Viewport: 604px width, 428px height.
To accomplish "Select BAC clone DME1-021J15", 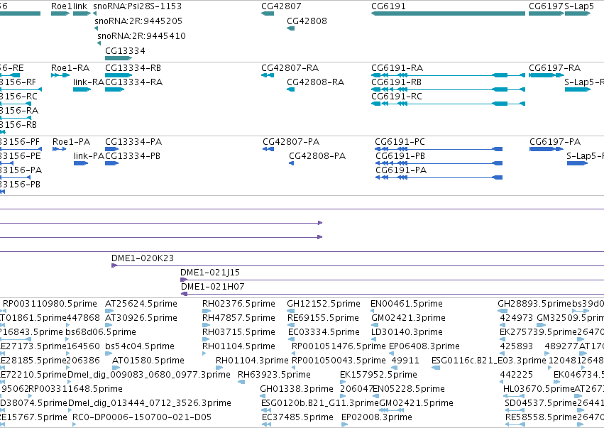I will (x=210, y=273).
